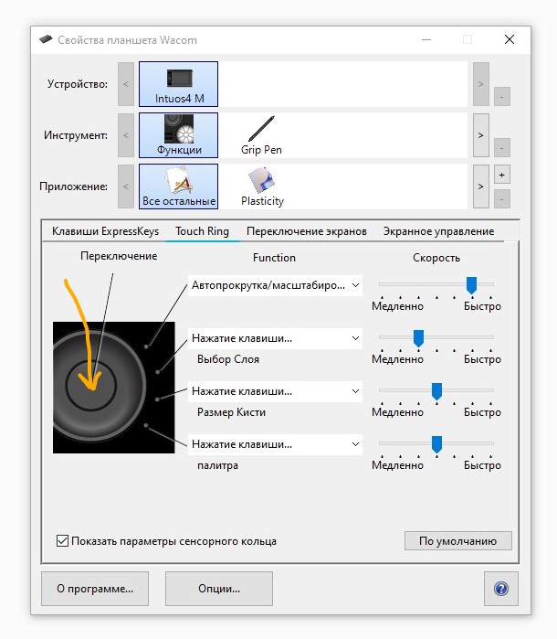
Task: Switch to the Переключение экранов tab
Action: tap(307, 231)
